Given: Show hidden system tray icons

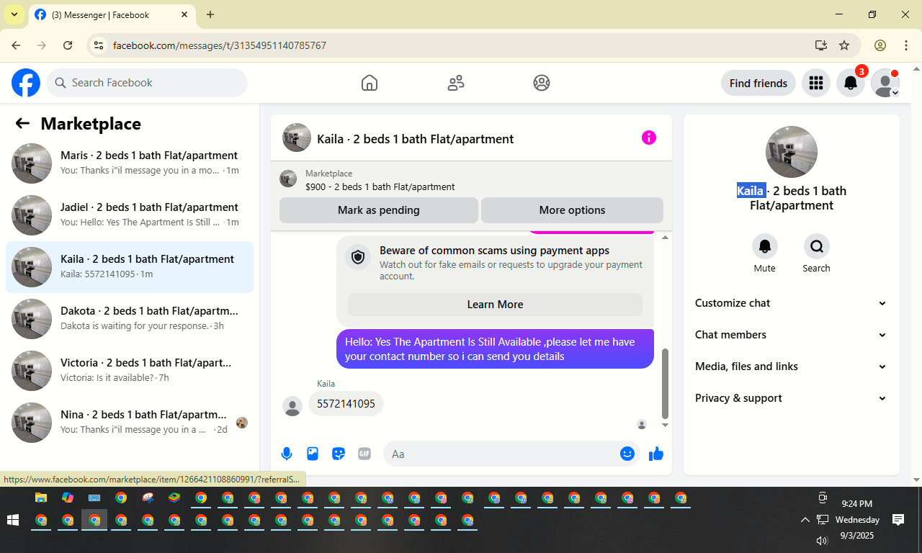Looking at the screenshot, I should pyautogui.click(x=805, y=520).
